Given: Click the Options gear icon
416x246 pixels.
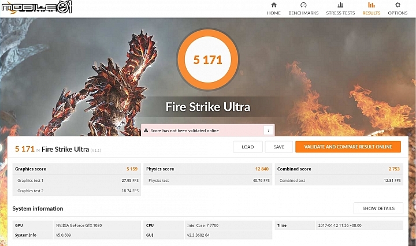Looking at the screenshot, I should point(398,5).
